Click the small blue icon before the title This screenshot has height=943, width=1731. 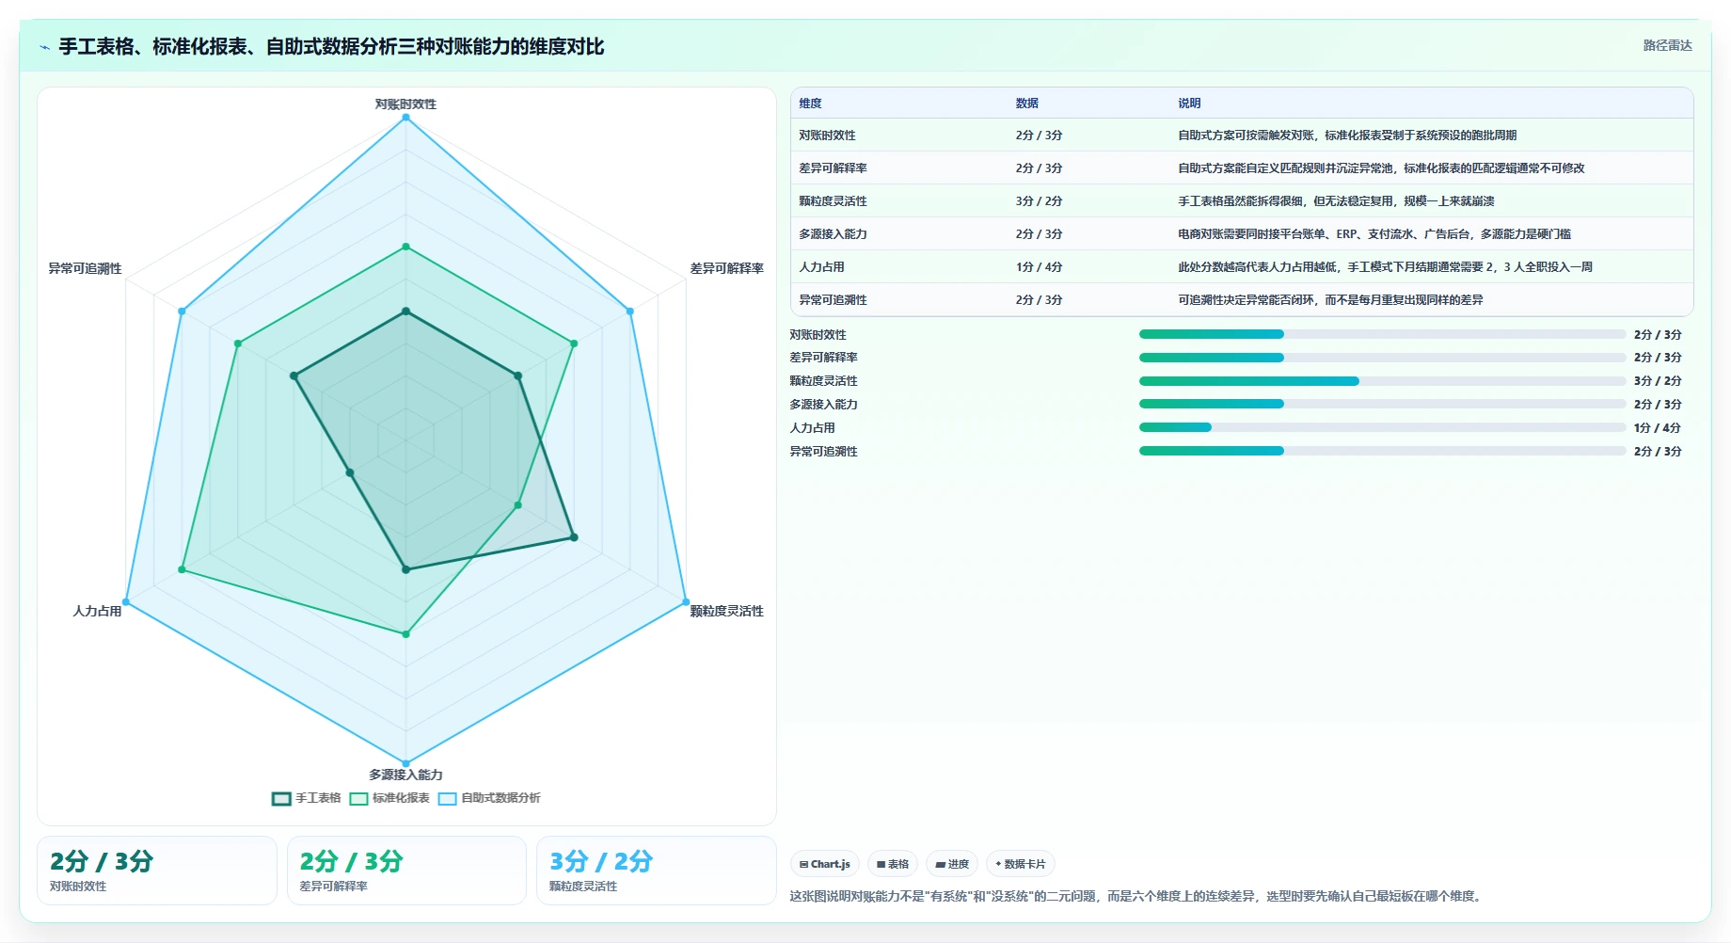tap(44, 47)
